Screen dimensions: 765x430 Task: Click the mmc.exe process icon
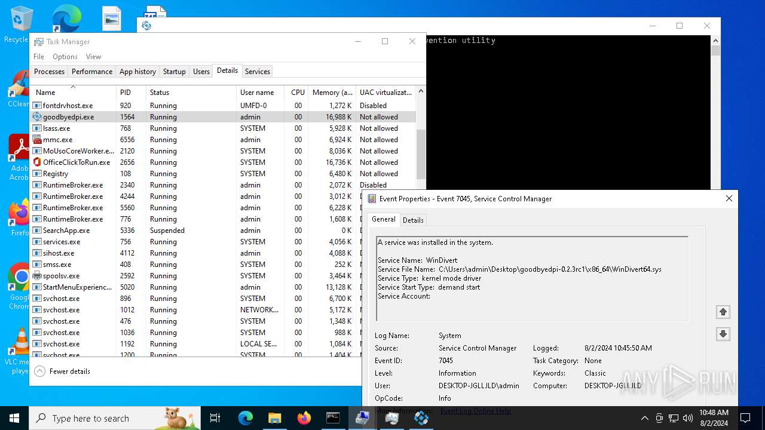click(x=37, y=140)
